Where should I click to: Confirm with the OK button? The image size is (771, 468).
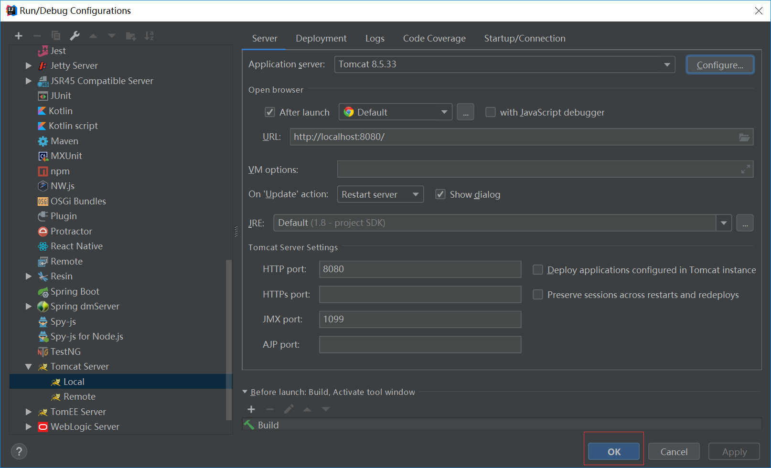point(614,452)
